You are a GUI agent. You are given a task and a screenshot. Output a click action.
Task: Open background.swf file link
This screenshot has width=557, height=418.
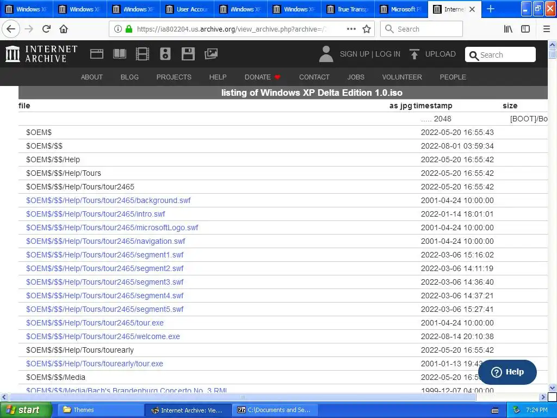coord(108,200)
